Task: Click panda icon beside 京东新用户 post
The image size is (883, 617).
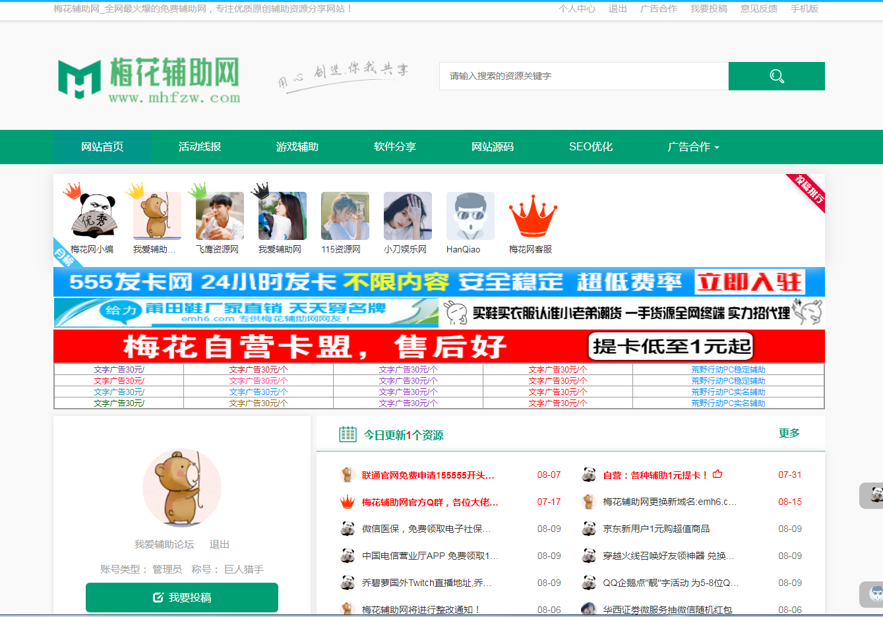Action: 589,529
